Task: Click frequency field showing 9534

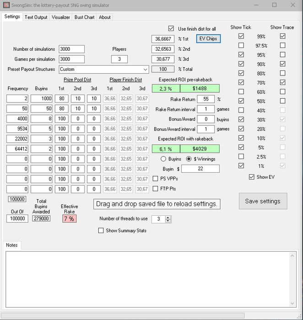Action: [x=17, y=129]
